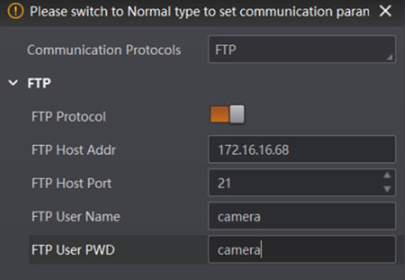Screen dimensions: 405x280
Task: Dismiss the notification with the X button
Action: 386,11
